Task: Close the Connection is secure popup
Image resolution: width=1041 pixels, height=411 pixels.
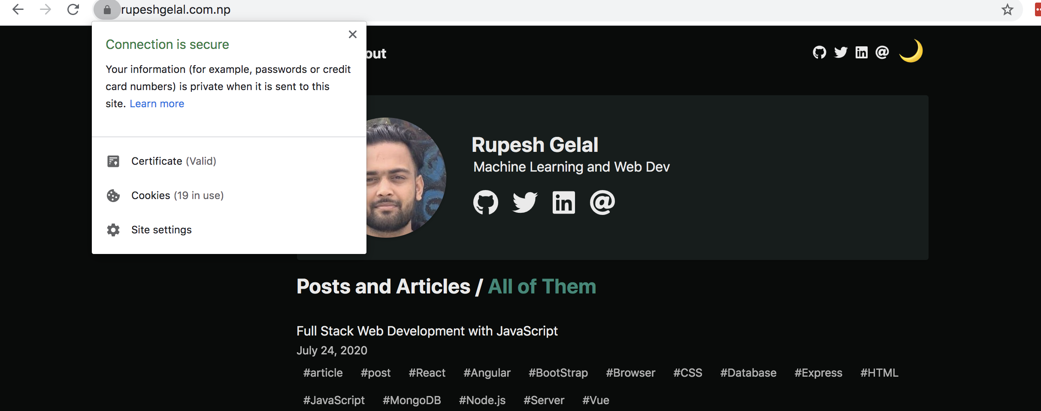Action: click(353, 34)
